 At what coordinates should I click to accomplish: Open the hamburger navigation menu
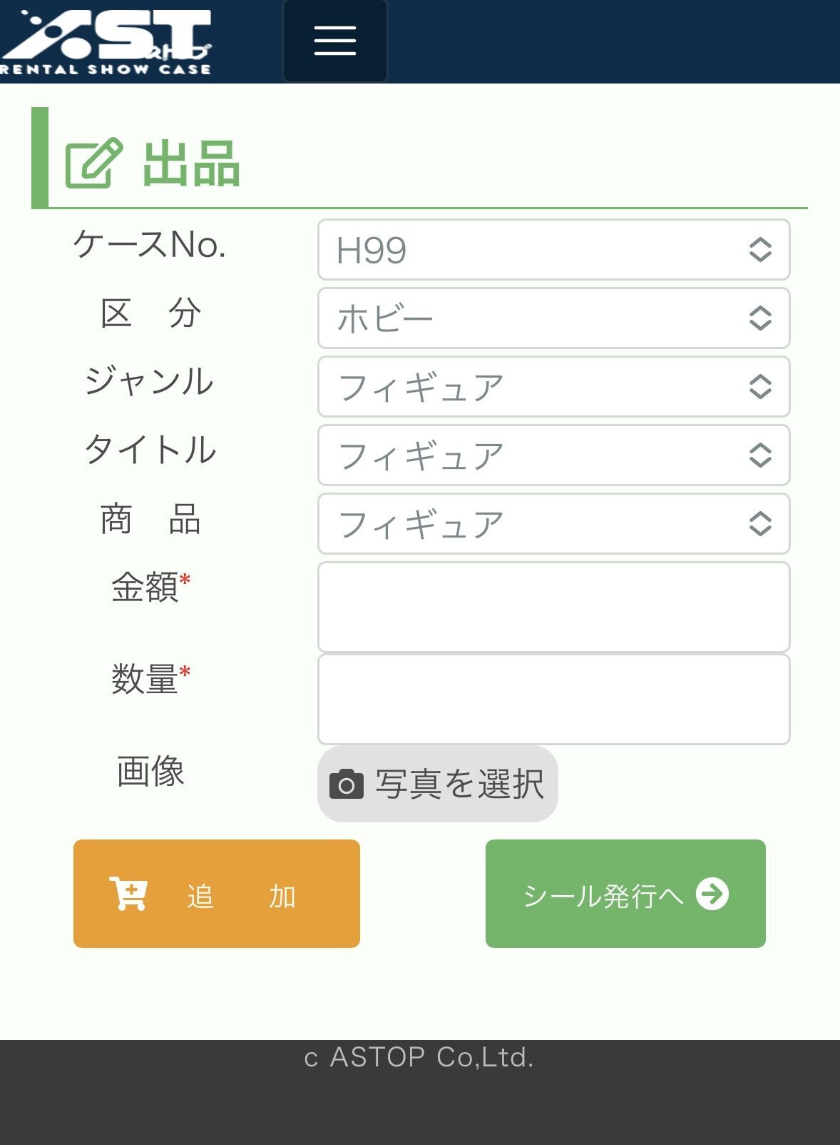pos(334,41)
